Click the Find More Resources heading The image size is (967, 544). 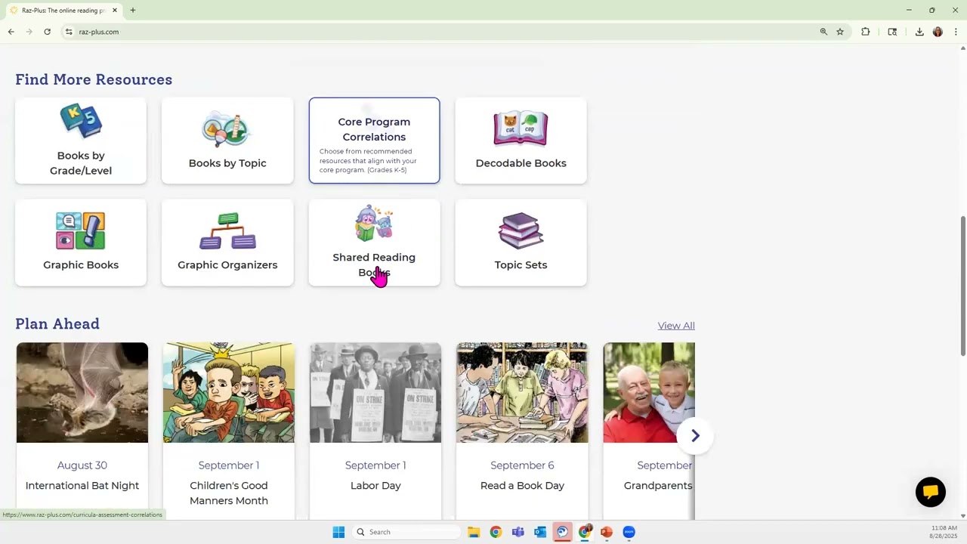click(94, 79)
